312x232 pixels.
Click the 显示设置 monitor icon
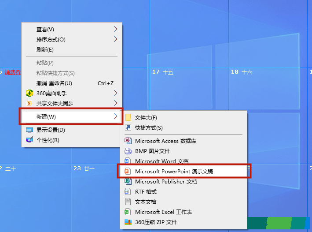click(x=29, y=130)
